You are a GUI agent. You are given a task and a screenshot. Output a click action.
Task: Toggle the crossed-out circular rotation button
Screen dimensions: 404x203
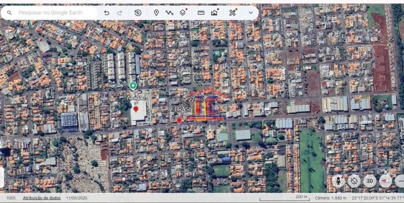pyautogui.click(x=354, y=181)
